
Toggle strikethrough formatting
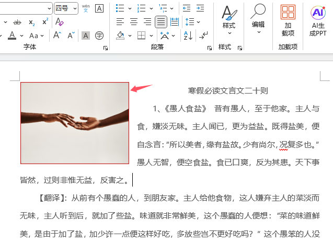coord(17,22)
